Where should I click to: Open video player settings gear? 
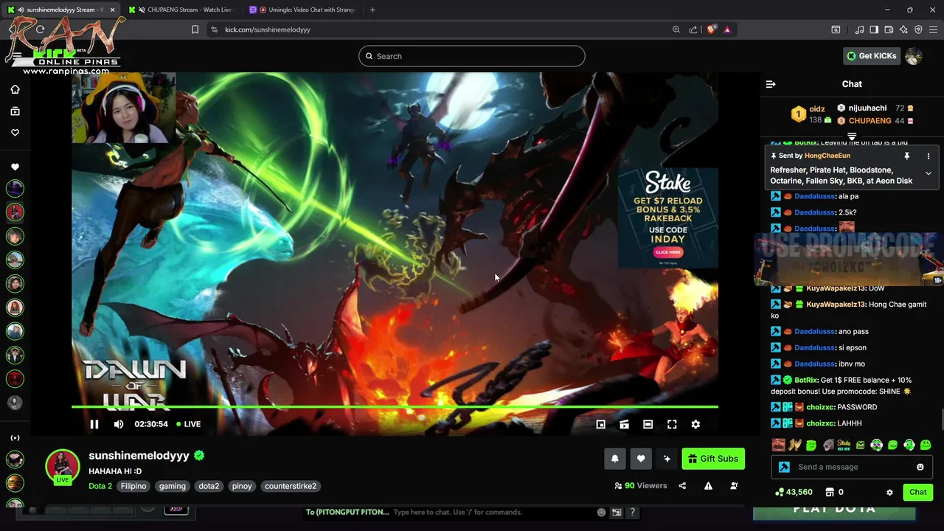pos(695,424)
